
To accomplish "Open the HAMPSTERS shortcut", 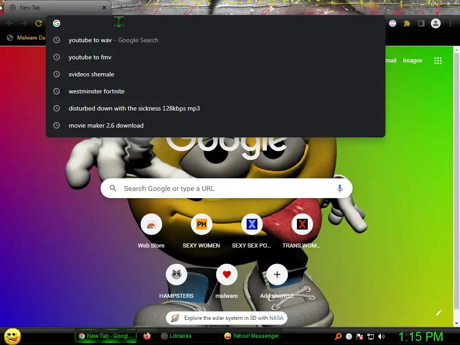I will pyautogui.click(x=176, y=274).
